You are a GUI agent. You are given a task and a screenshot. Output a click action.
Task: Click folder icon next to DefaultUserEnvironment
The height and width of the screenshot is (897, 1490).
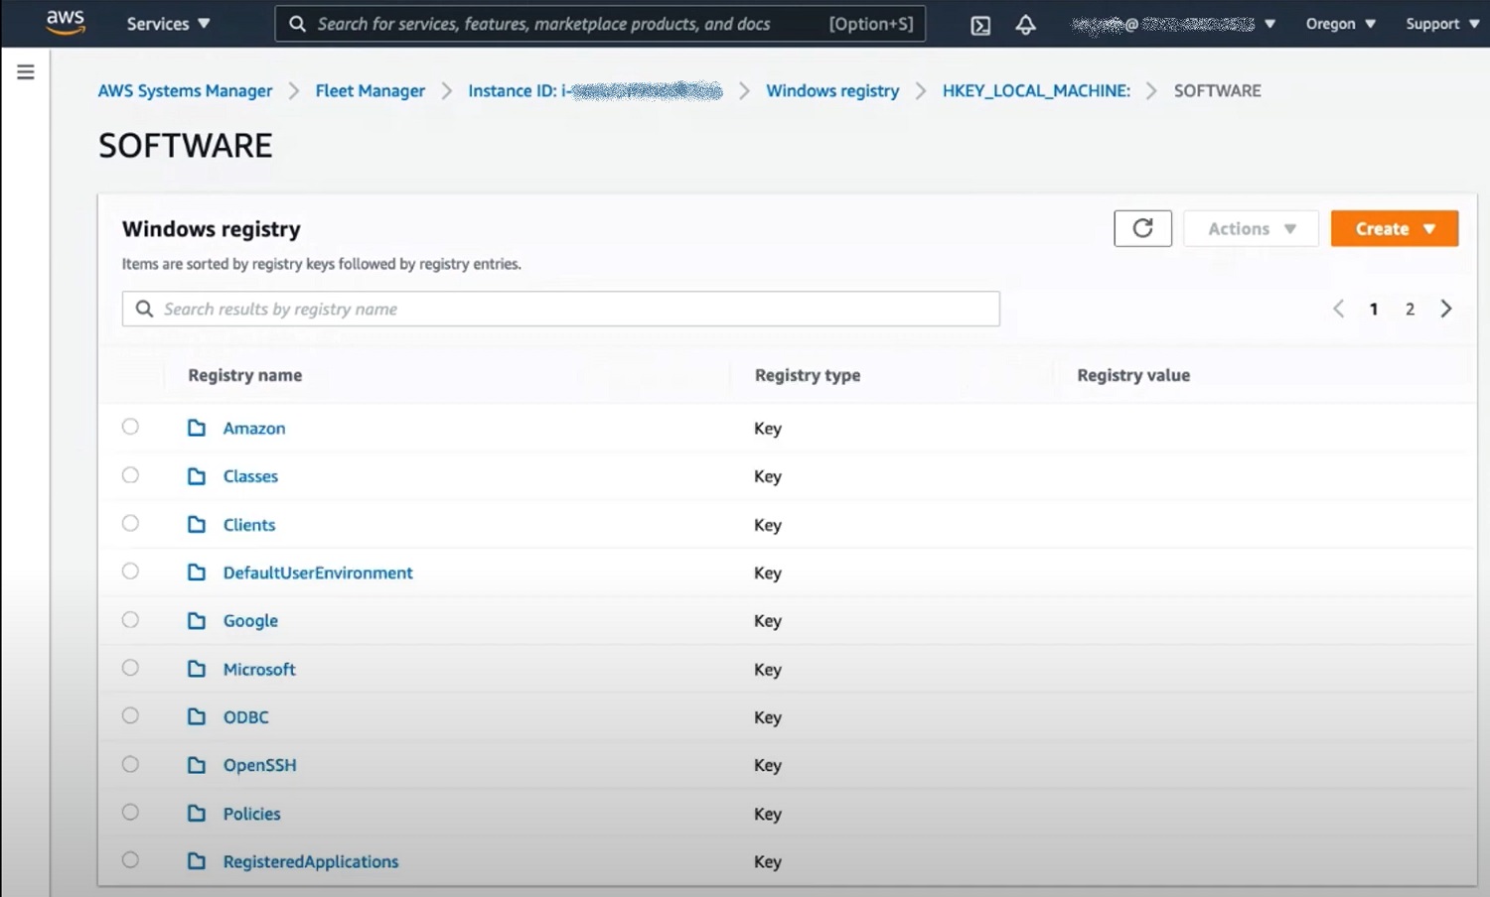[197, 573]
